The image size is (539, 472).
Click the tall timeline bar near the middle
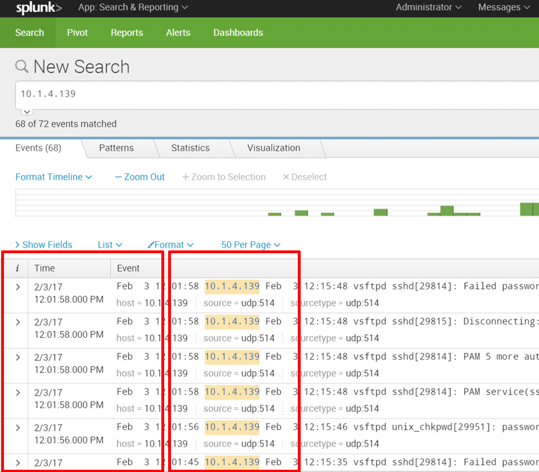[447, 210]
